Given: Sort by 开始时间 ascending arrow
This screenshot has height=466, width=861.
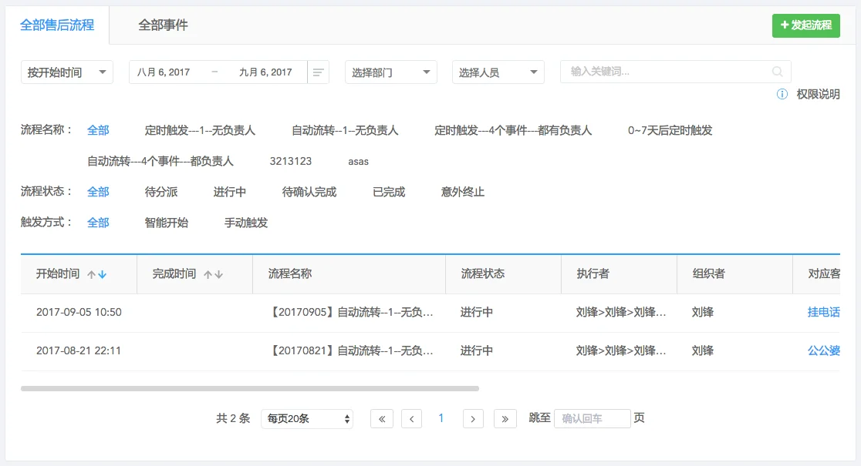Looking at the screenshot, I should point(93,273).
